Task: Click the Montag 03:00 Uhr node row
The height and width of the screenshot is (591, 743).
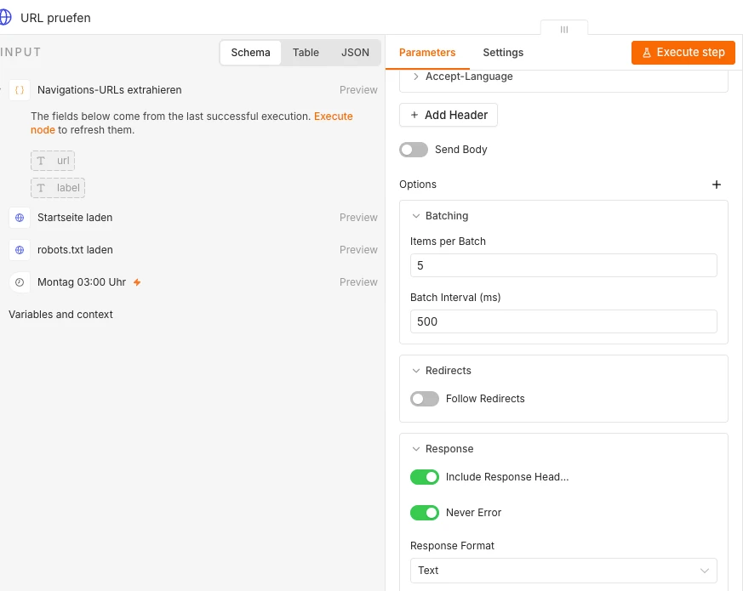Action: [x=193, y=282]
